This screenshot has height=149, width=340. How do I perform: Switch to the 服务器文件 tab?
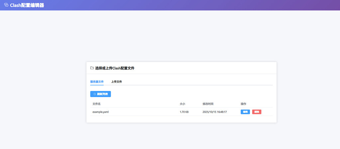(97, 82)
